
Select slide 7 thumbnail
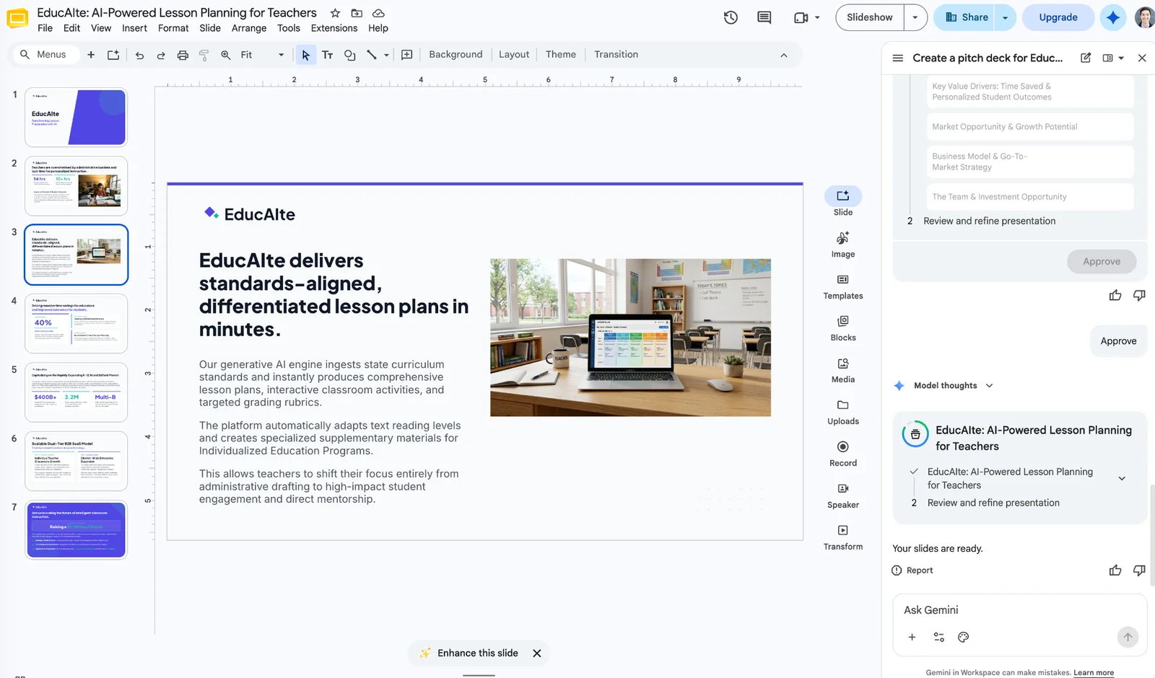click(76, 530)
